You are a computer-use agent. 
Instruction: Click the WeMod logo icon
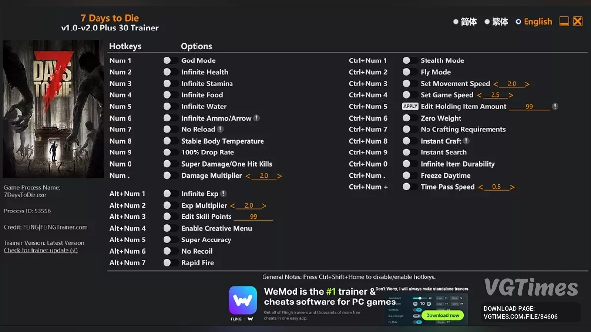click(x=242, y=301)
